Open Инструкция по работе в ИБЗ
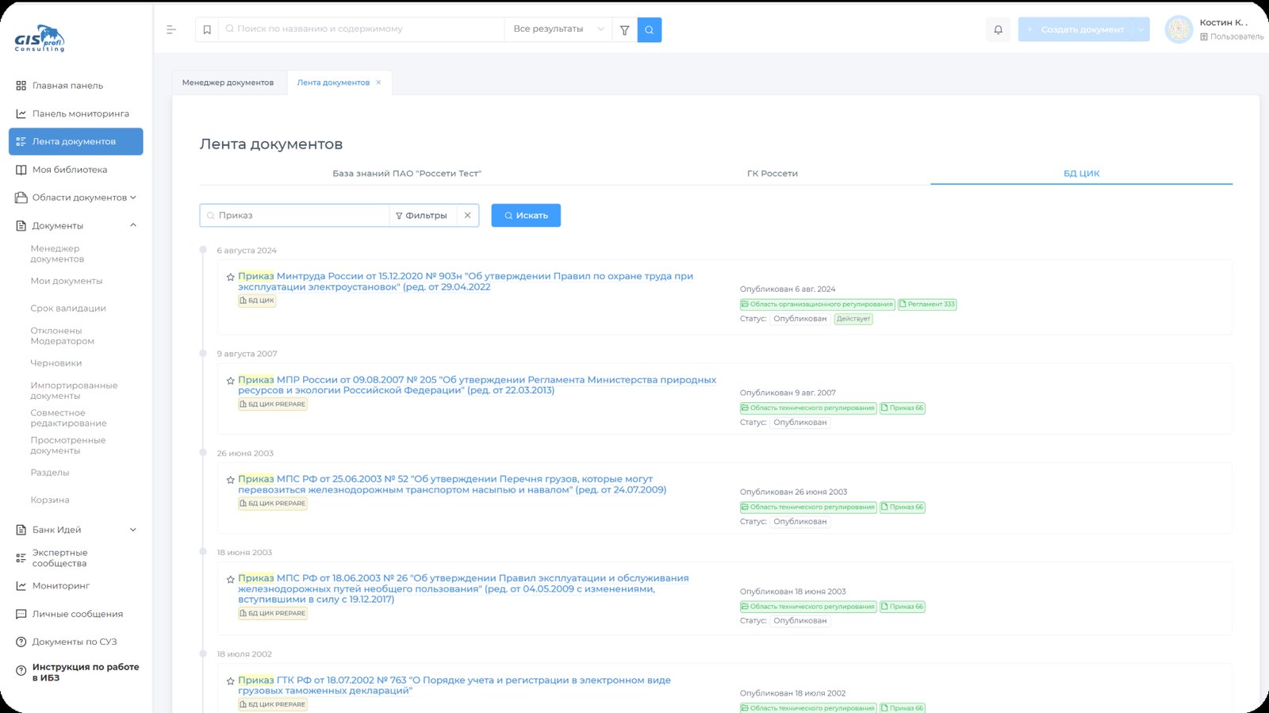The height and width of the screenshot is (713, 1269). tap(76, 673)
